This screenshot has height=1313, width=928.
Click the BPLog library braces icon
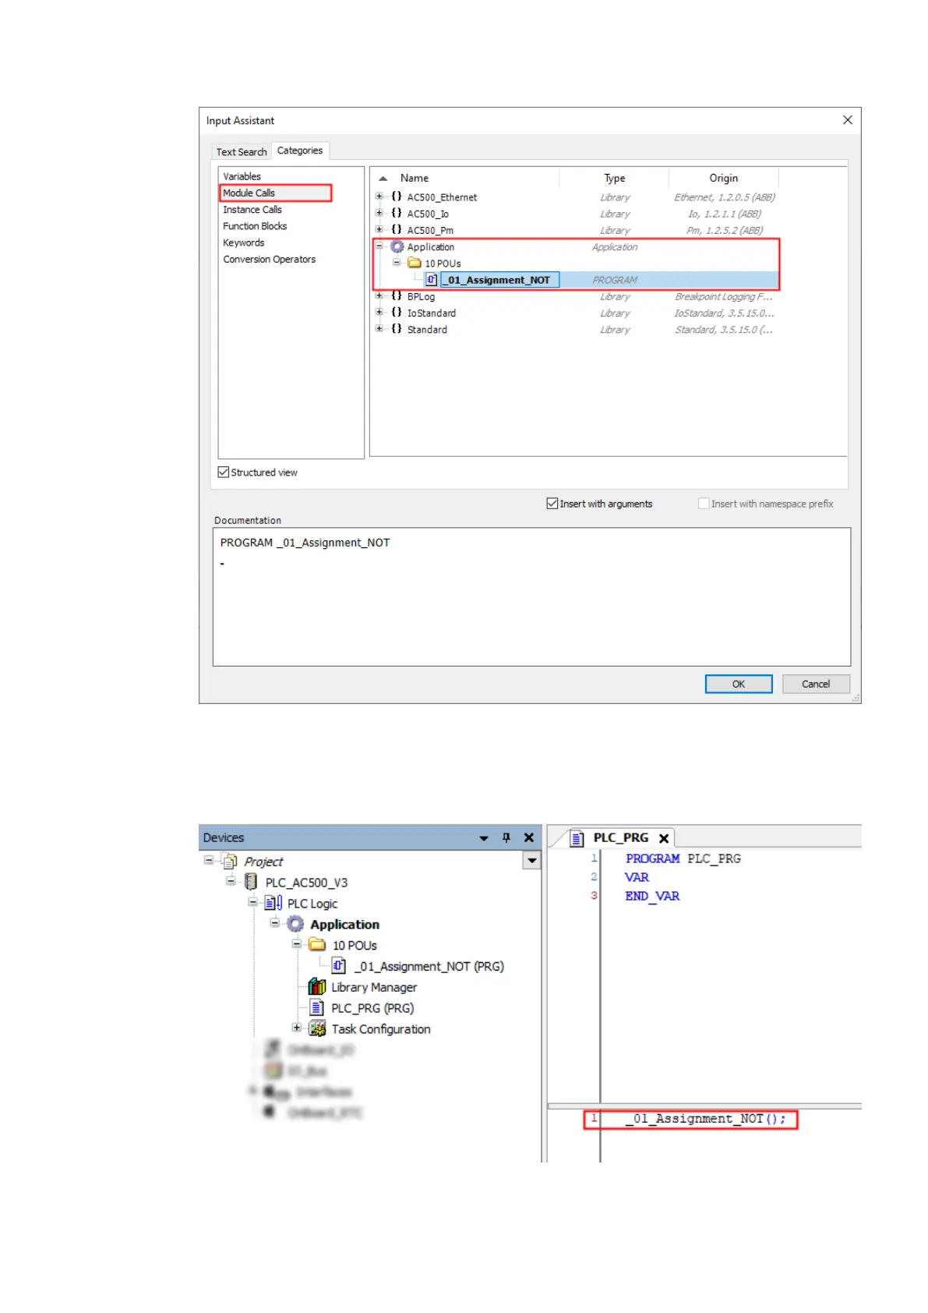tap(397, 296)
